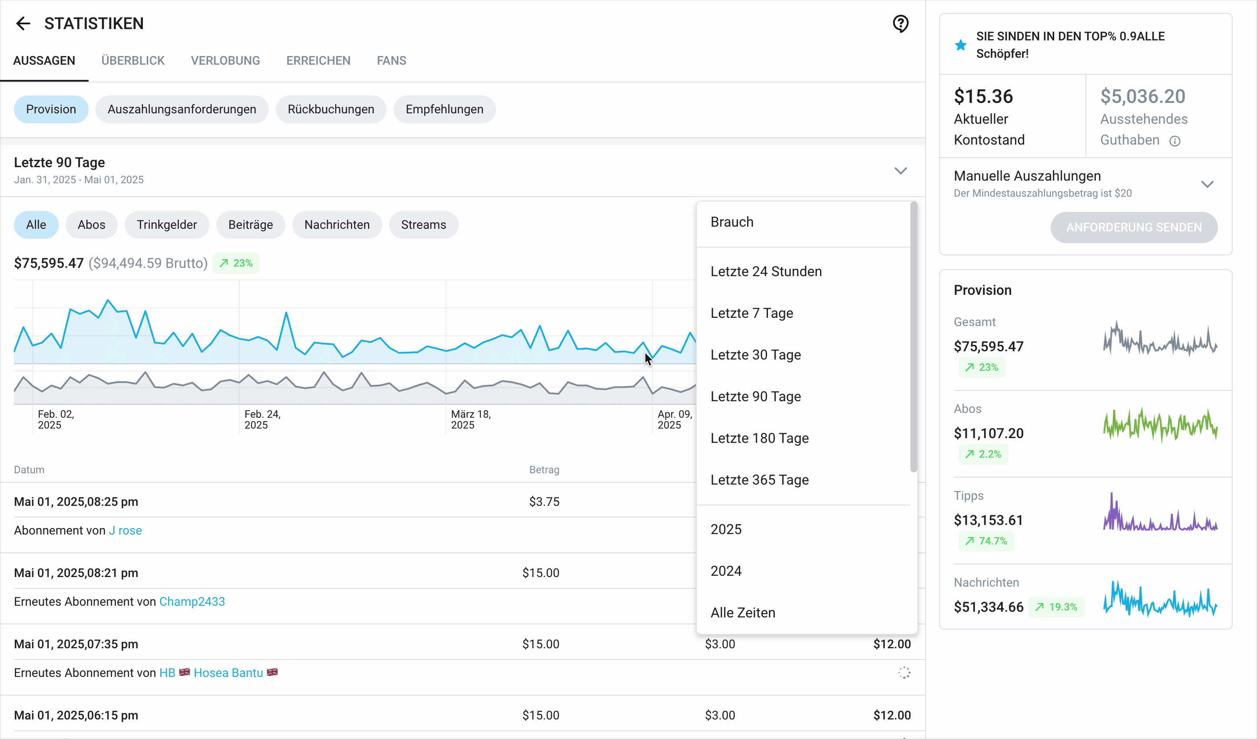Collapse the Letzte 90 Tage period chevron
The width and height of the screenshot is (1257, 739).
(x=900, y=171)
